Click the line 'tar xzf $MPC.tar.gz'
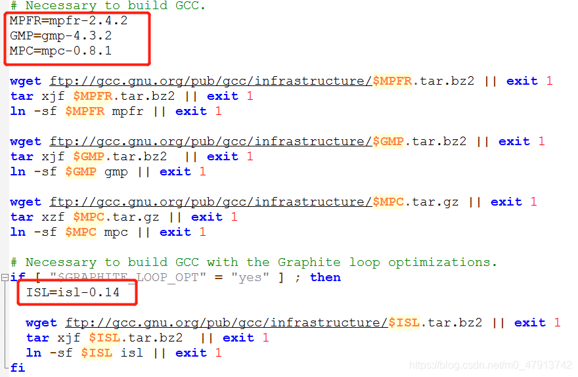This screenshot has width=578, height=377. [x=124, y=217]
